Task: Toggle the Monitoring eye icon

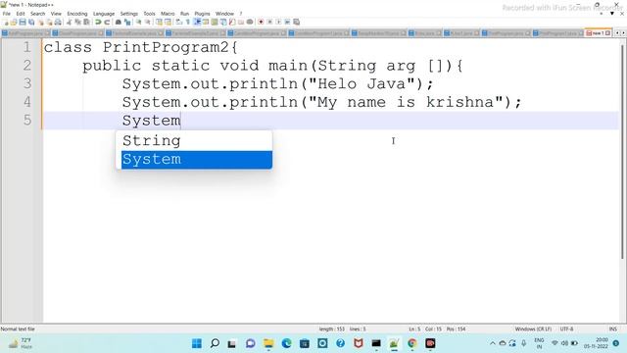Action: (250, 22)
